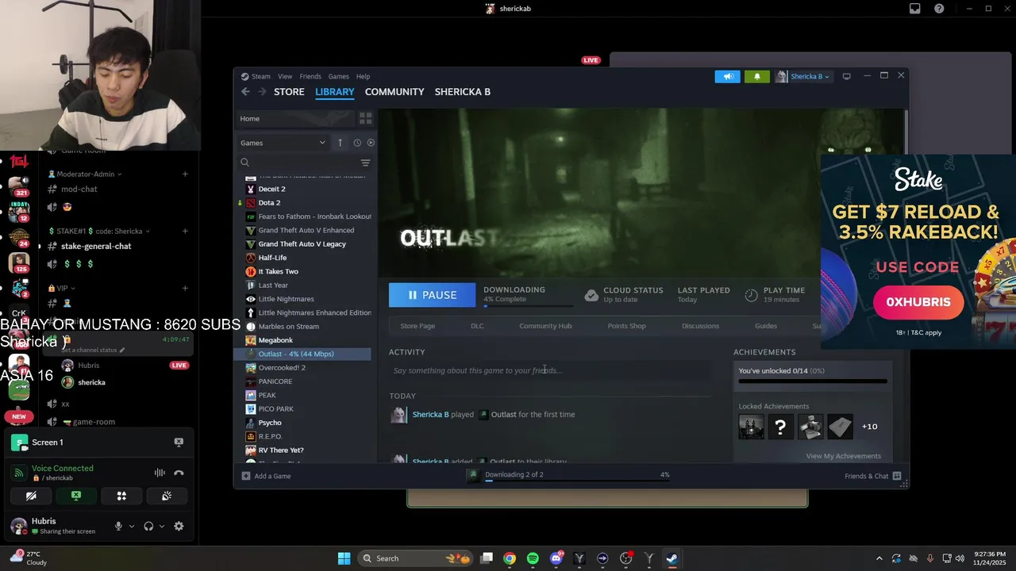The height and width of the screenshot is (571, 1016).
Task: Switch to the STORE tab
Action: click(x=289, y=92)
